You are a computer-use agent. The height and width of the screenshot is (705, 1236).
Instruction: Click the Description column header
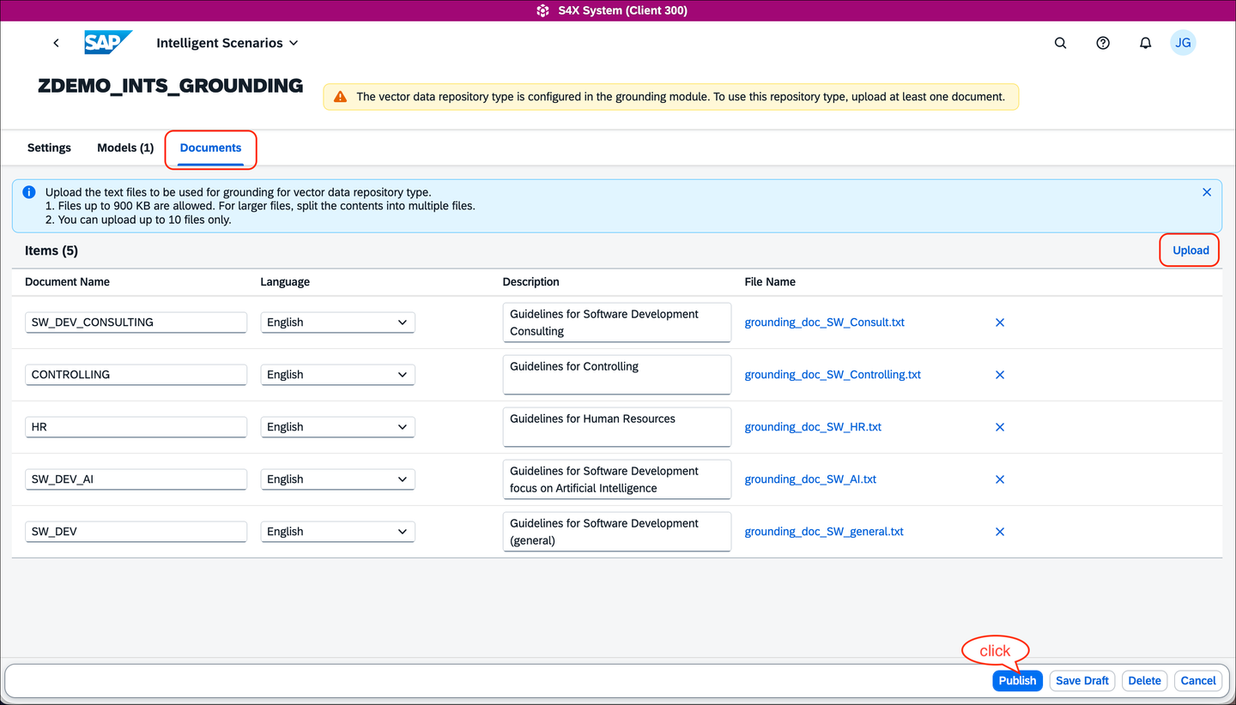click(x=530, y=282)
